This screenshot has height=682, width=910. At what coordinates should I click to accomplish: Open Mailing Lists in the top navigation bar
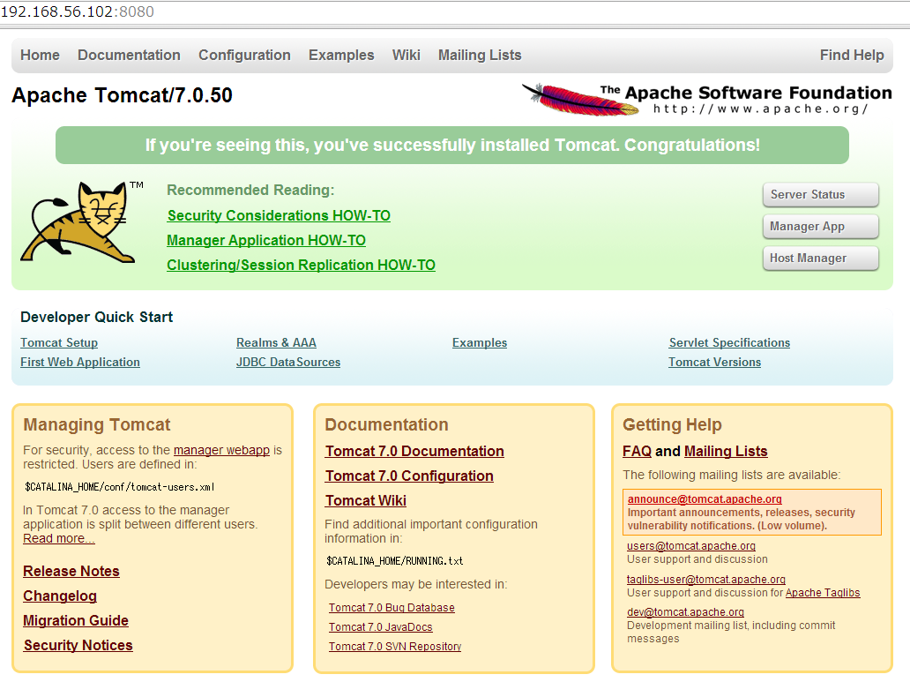(x=480, y=56)
